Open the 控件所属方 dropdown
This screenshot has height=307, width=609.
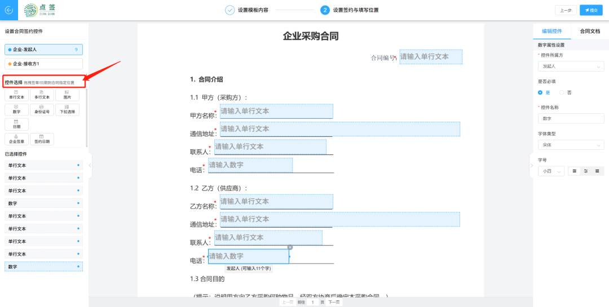click(570, 66)
